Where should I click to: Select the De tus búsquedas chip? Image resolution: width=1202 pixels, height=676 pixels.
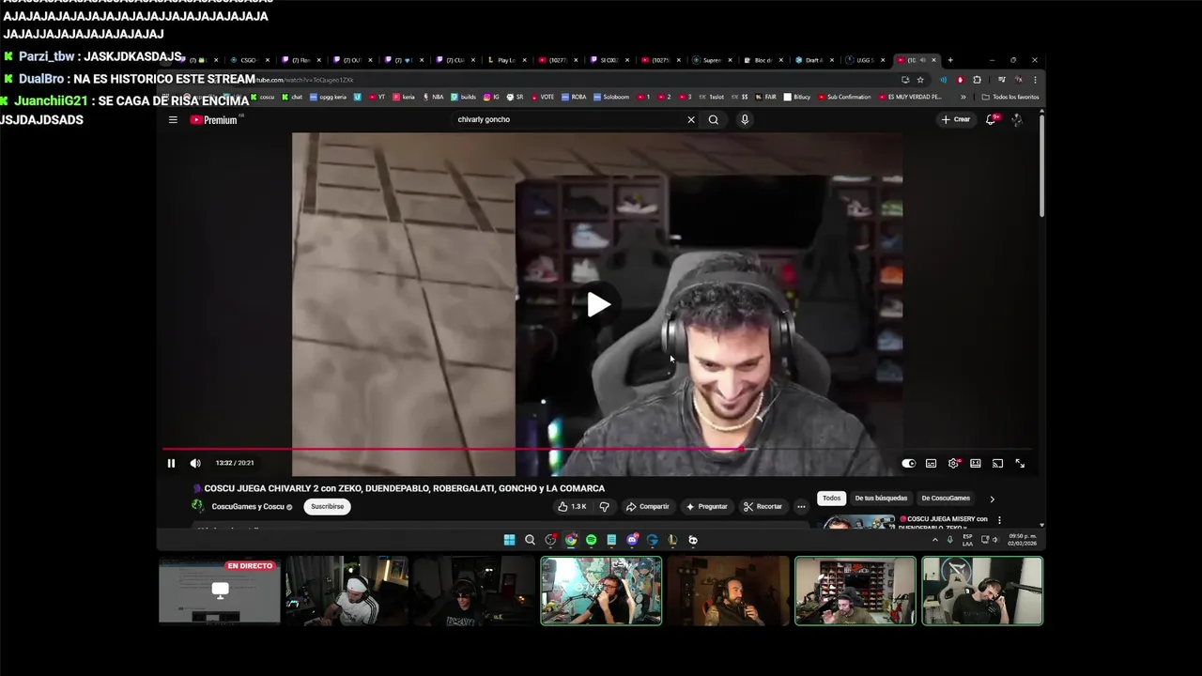pos(881,499)
